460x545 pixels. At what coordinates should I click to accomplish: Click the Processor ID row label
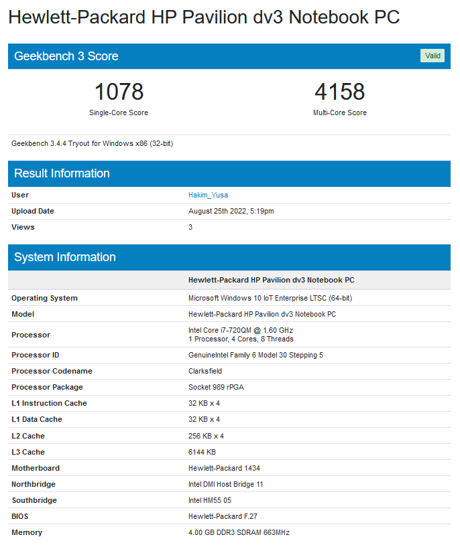(35, 355)
